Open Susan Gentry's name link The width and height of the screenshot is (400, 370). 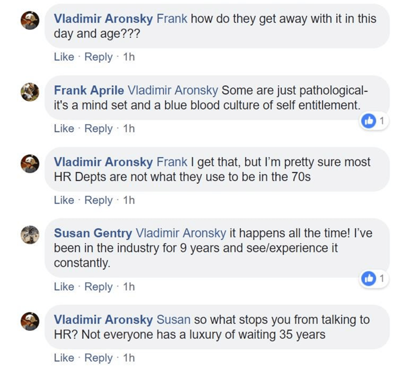pos(93,233)
